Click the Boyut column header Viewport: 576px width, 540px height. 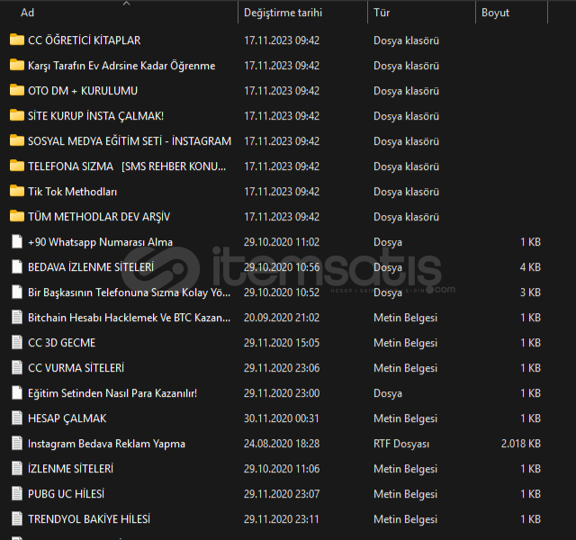(x=495, y=13)
